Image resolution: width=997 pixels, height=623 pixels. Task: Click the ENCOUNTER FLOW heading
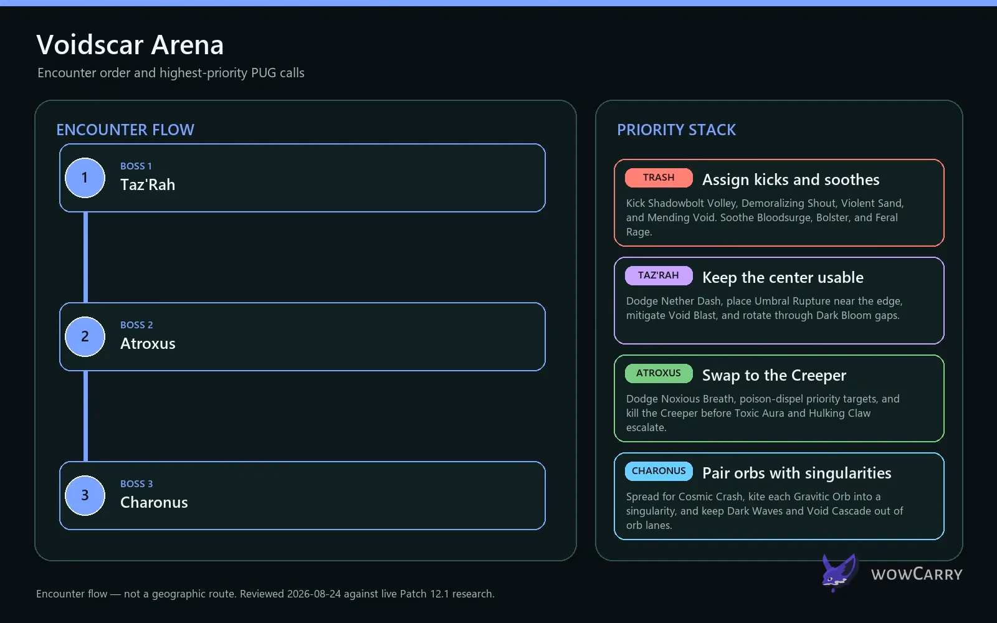tap(125, 130)
